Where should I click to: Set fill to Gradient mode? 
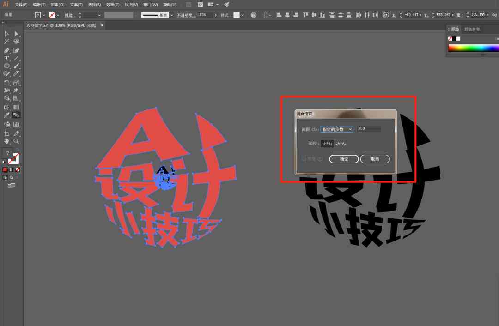pyautogui.click(x=11, y=170)
